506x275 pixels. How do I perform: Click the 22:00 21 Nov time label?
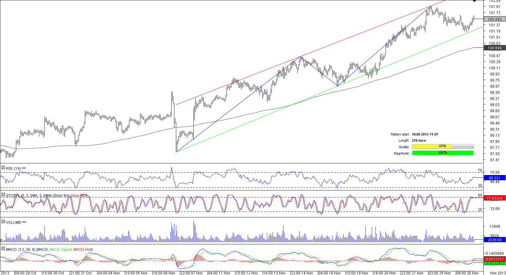pos(412,273)
